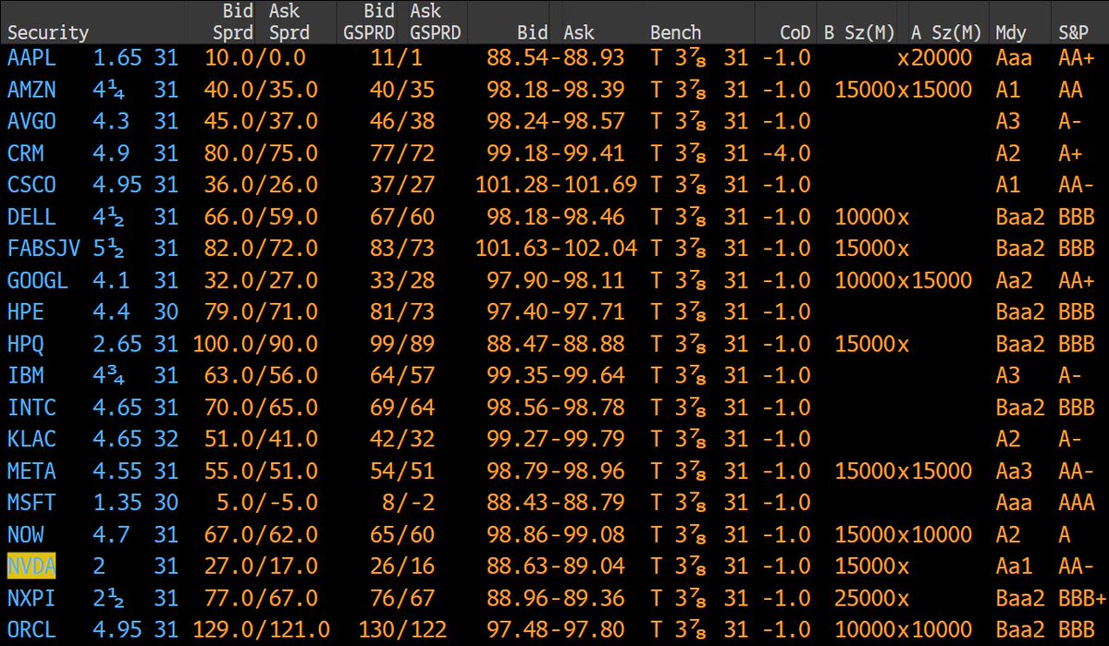Click the META ticker
Viewport: 1109px width, 646px height.
click(31, 471)
